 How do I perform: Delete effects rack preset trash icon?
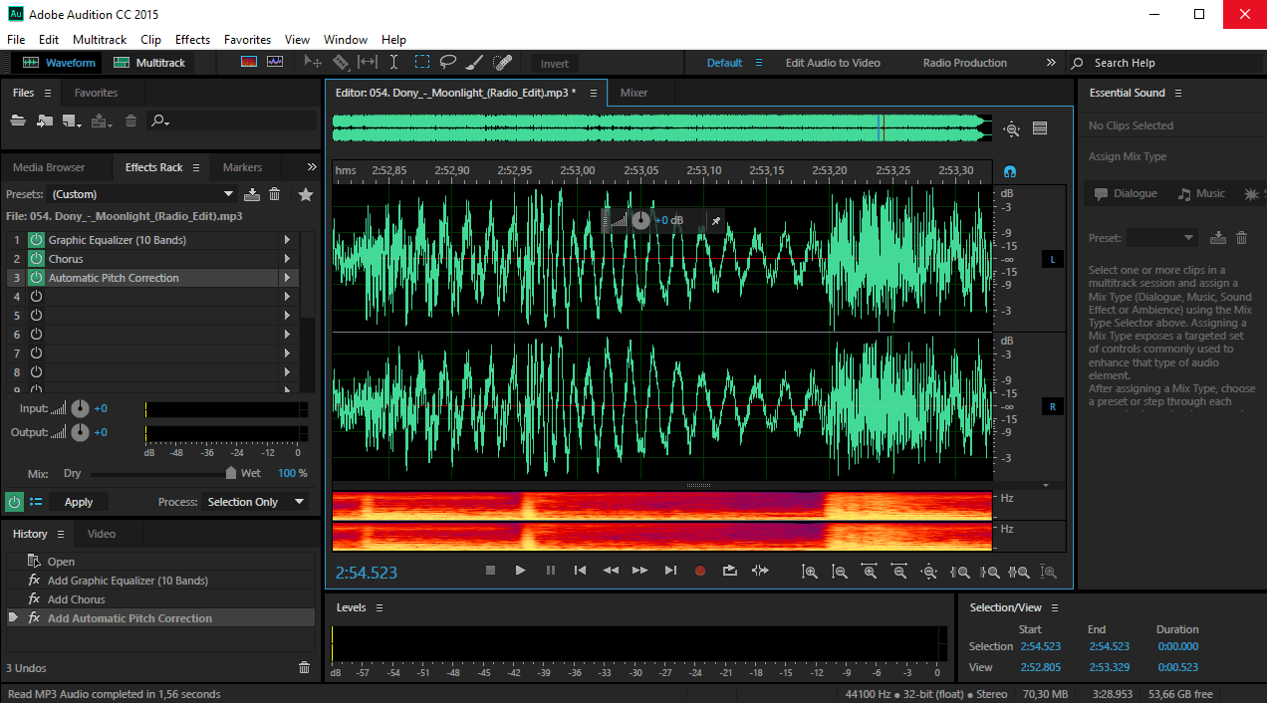(275, 194)
